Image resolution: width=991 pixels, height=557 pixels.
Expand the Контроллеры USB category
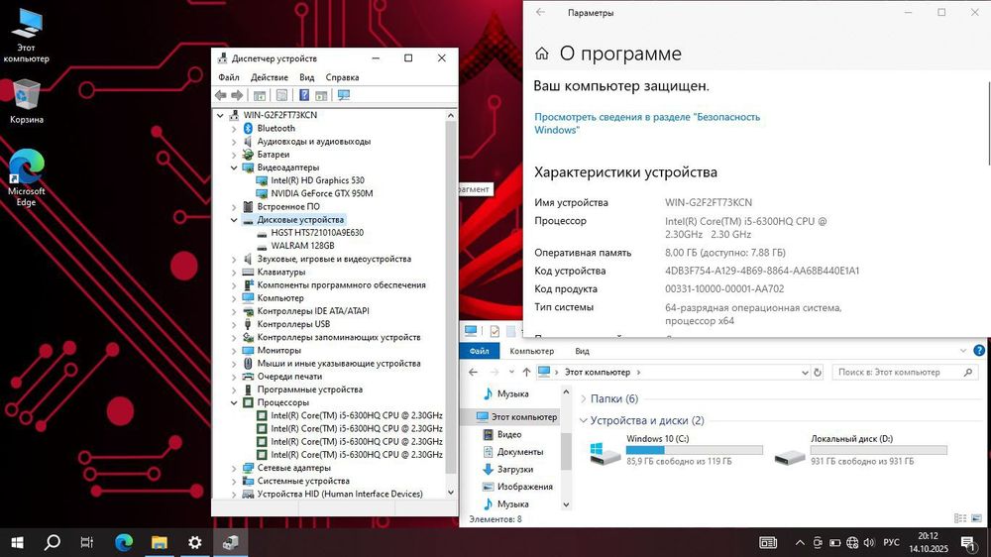[x=234, y=324]
